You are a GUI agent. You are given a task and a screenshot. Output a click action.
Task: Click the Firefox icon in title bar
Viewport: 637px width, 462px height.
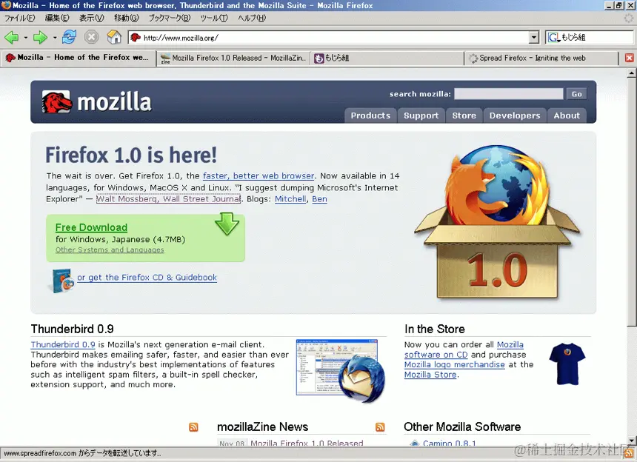tap(6, 5)
